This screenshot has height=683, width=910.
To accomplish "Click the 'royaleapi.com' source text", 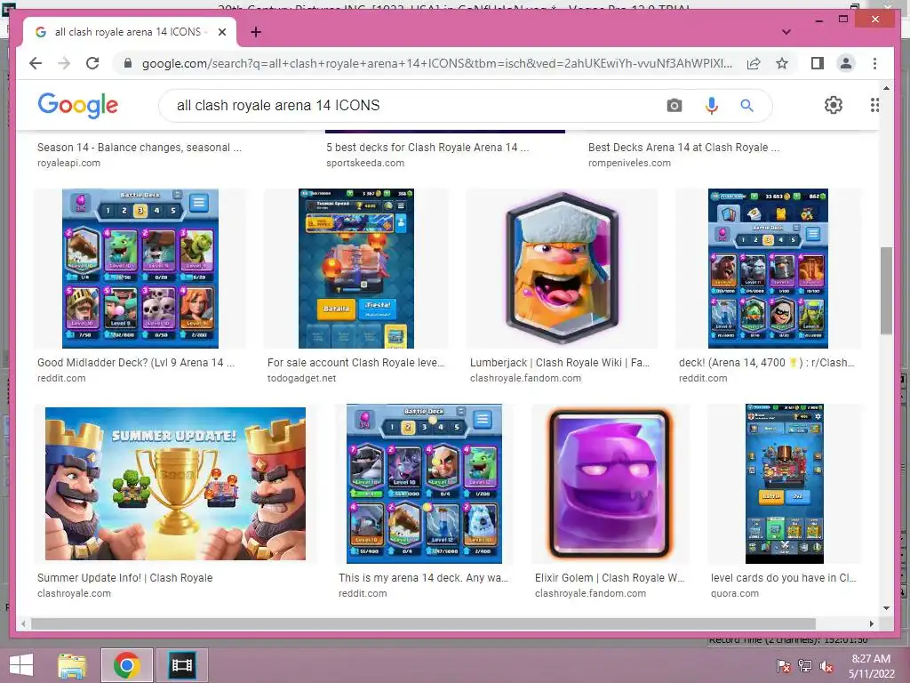I will [68, 164].
